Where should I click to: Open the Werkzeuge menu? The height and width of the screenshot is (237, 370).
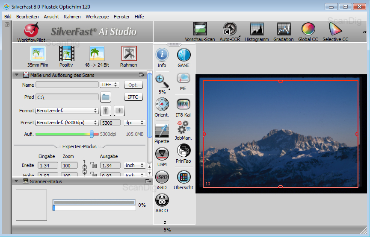(97, 17)
